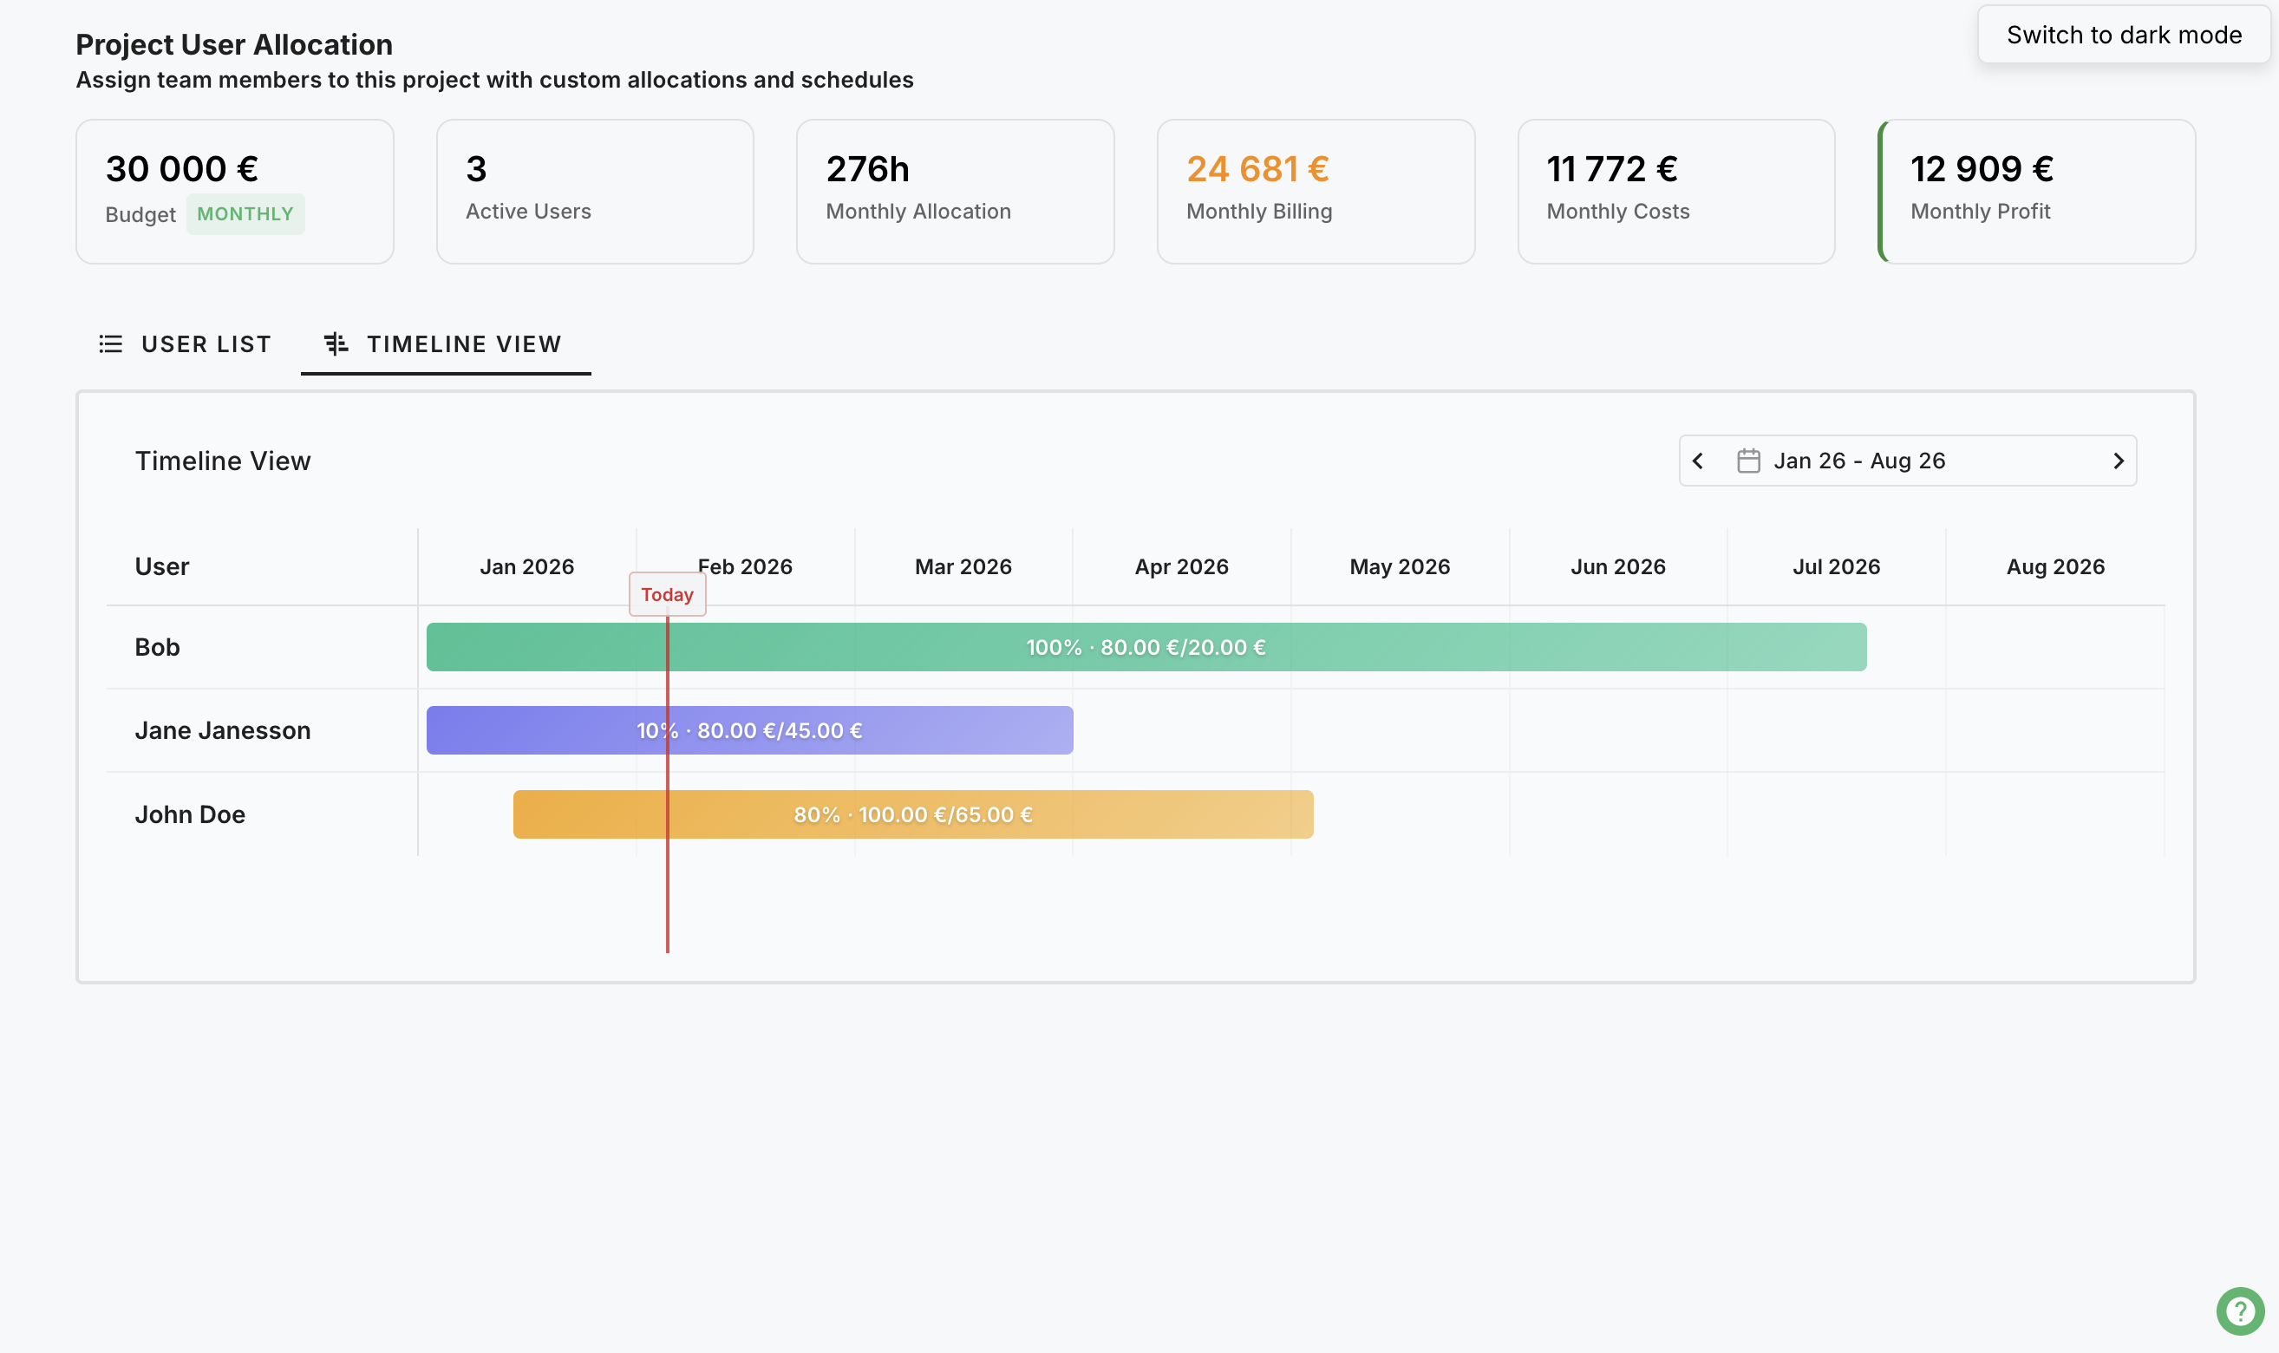This screenshot has width=2279, height=1353.
Task: Select the User List icon
Action: point(110,343)
